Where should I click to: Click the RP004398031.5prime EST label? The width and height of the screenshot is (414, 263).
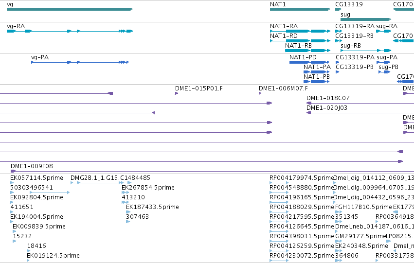[302, 236]
